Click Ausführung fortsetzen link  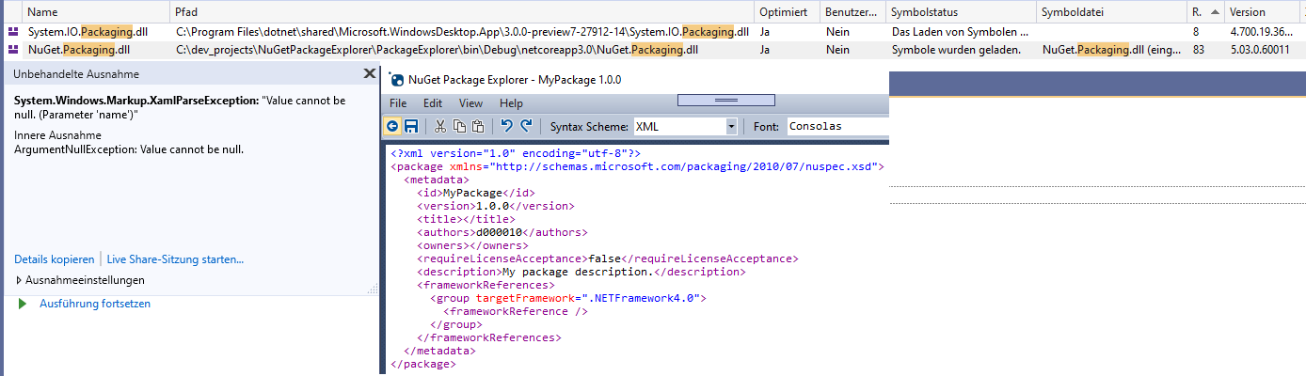(x=95, y=304)
